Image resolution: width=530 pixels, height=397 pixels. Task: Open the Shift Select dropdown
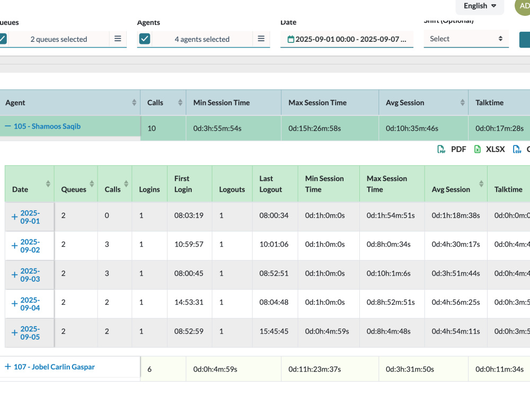(x=466, y=39)
